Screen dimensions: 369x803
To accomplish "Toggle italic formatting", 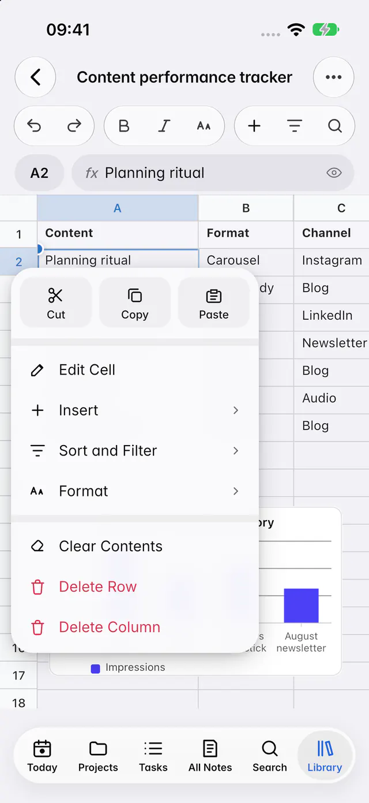I will pos(164,126).
